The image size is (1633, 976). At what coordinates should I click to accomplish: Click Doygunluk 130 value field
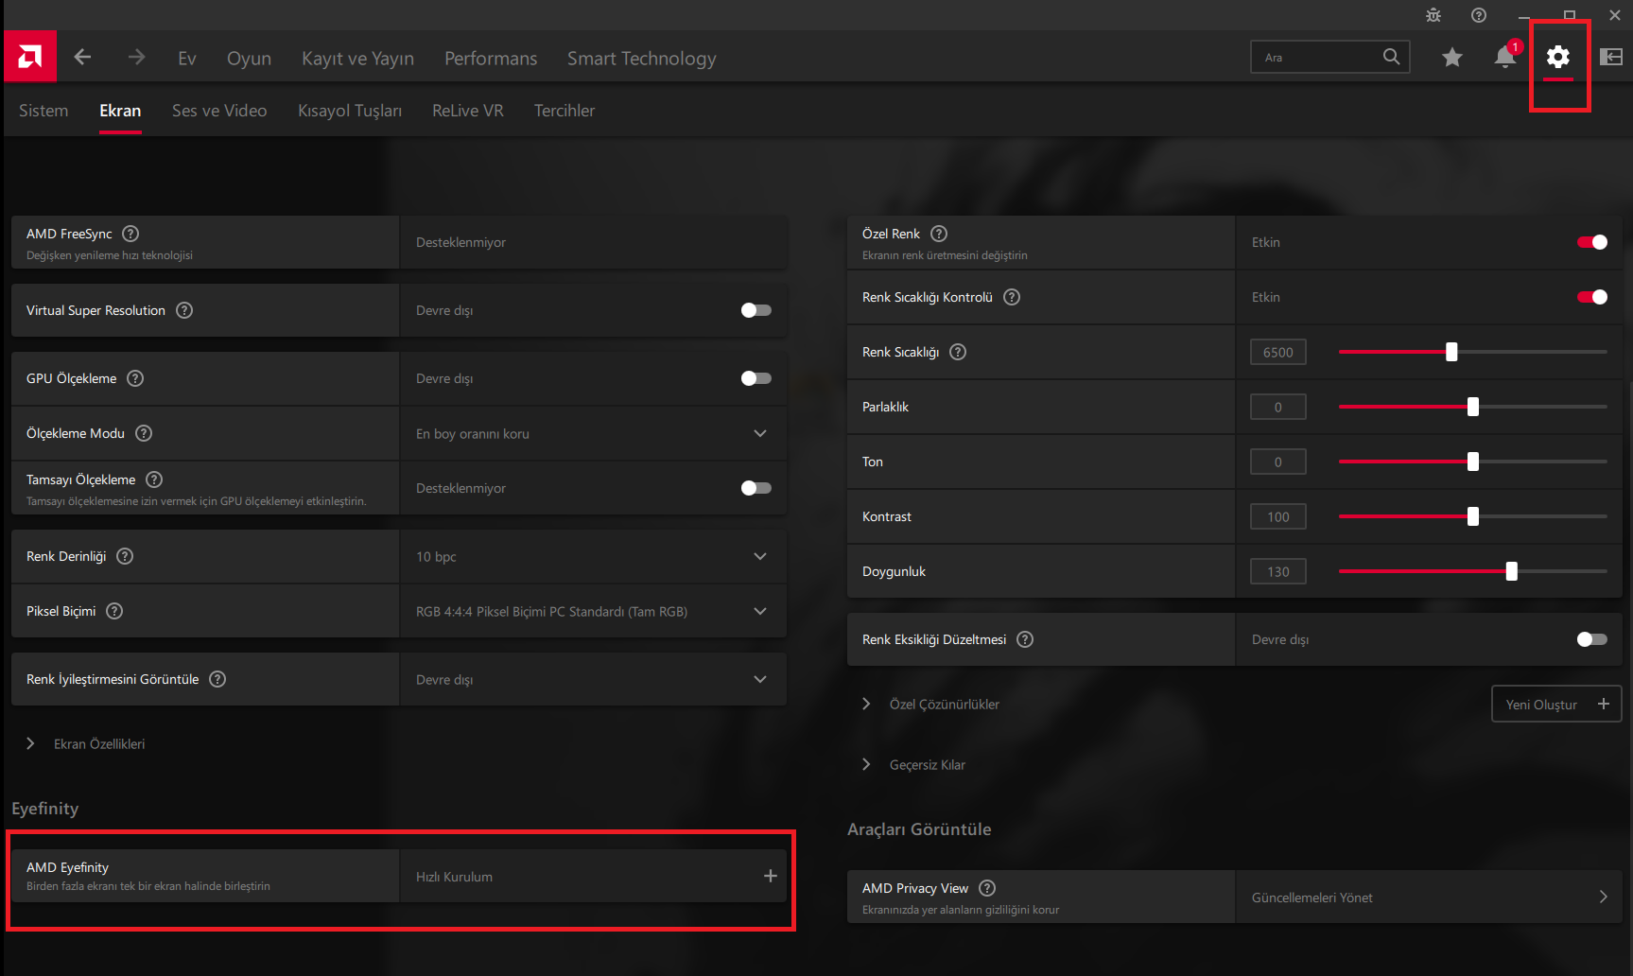tap(1278, 571)
